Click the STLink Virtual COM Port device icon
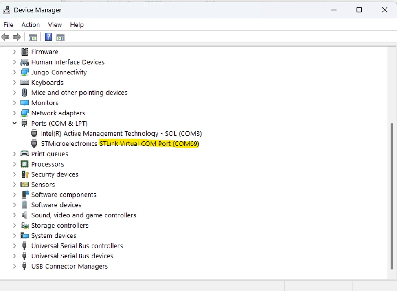Screen dimensions: 397x291 tap(34, 143)
